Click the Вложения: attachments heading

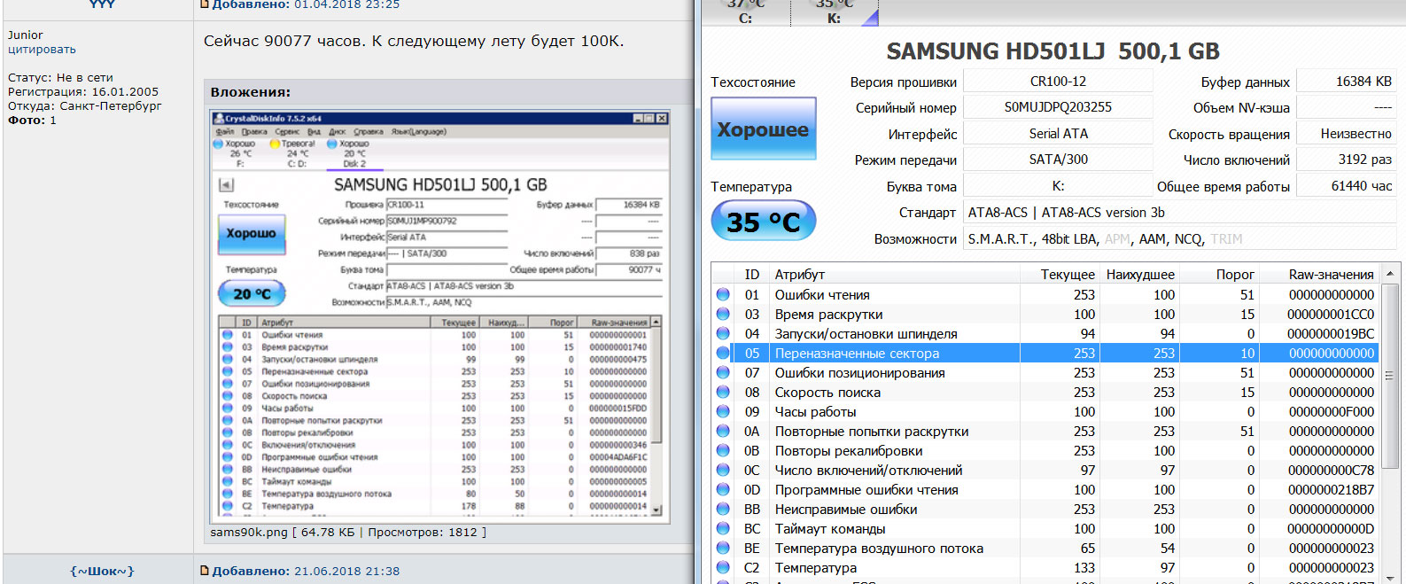(251, 92)
